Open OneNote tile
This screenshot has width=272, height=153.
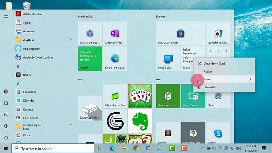(x=115, y=34)
